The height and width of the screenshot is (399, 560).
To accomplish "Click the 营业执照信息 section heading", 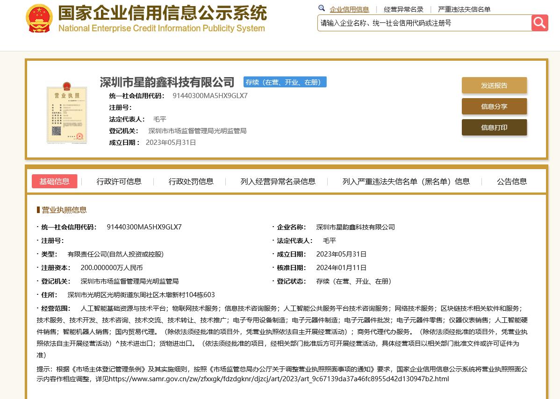I will [x=65, y=210].
